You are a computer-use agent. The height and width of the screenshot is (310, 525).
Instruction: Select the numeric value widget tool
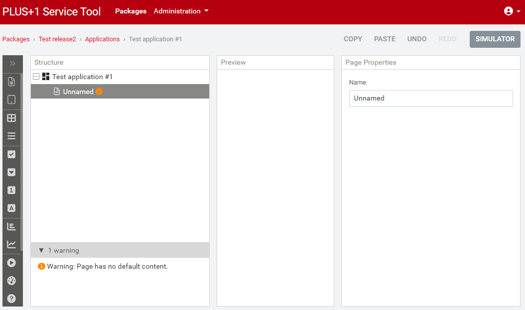12,190
